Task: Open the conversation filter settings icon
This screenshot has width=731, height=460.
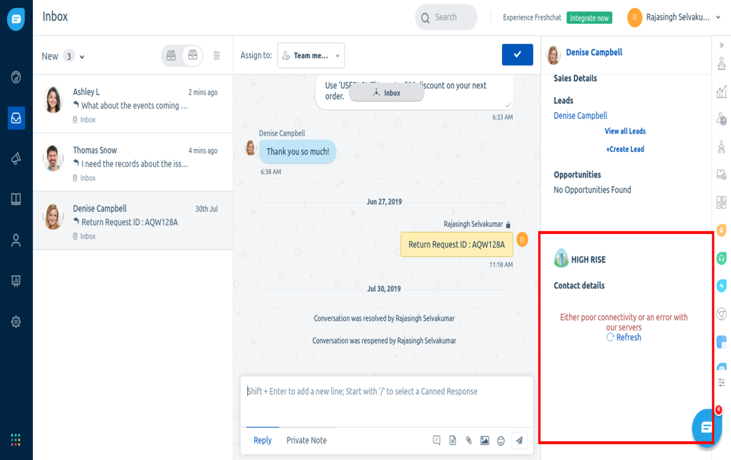Action: [x=217, y=56]
